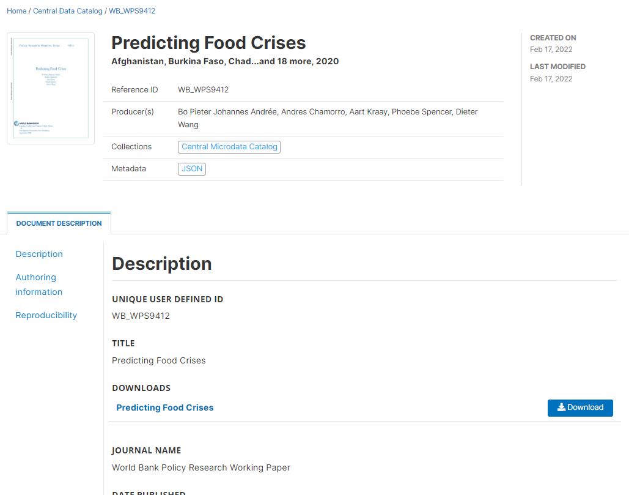Click WB_WPS9412 in the breadcrumb trail
Image resolution: width=629 pixels, height=495 pixels.
pyautogui.click(x=132, y=11)
